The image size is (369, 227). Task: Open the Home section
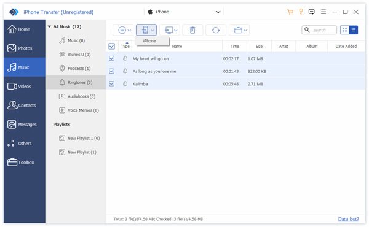click(24, 29)
